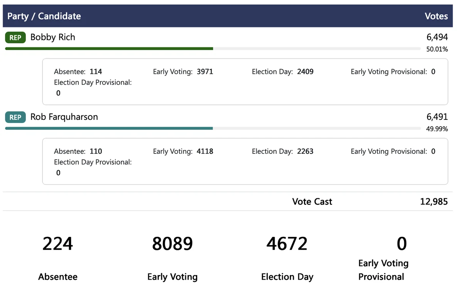
Task: Click the Party / Candidate column header
Action: [x=44, y=16]
